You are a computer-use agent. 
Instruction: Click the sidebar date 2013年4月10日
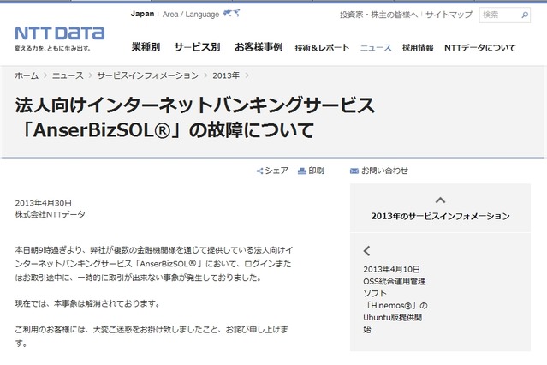click(x=391, y=269)
